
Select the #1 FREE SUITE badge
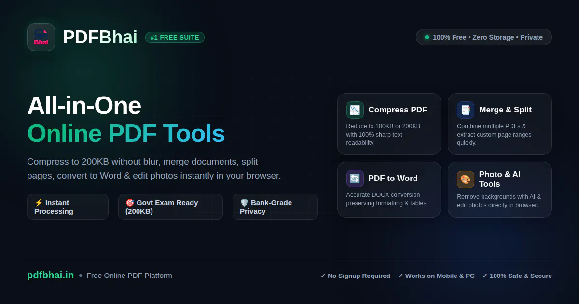[175, 37]
